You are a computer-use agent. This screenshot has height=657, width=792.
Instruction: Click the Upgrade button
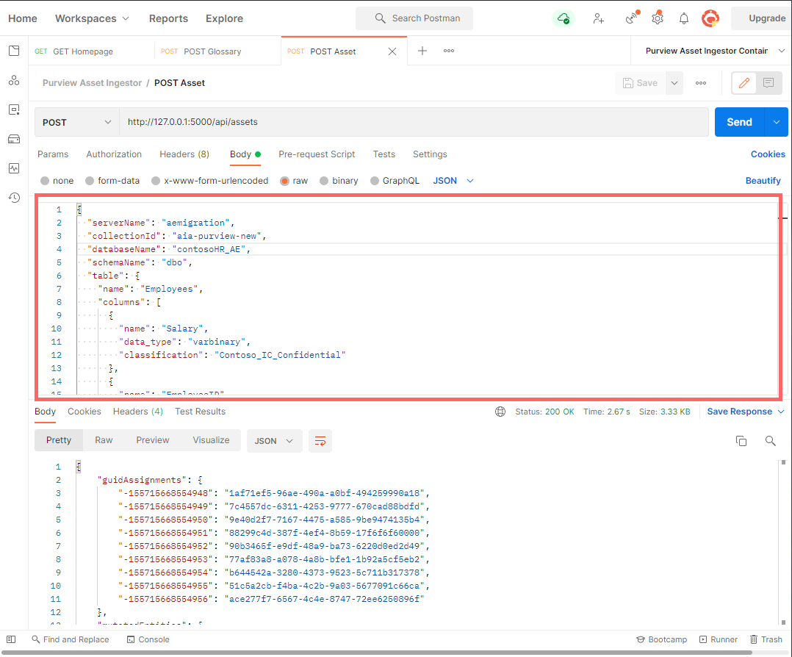tap(763, 18)
